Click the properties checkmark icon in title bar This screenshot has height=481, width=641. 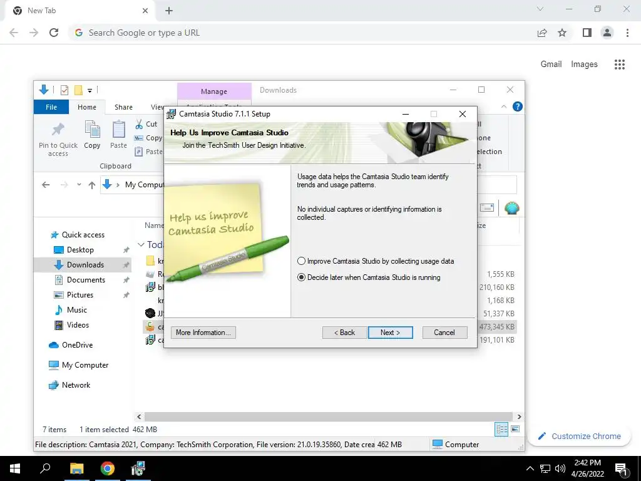[x=64, y=90]
